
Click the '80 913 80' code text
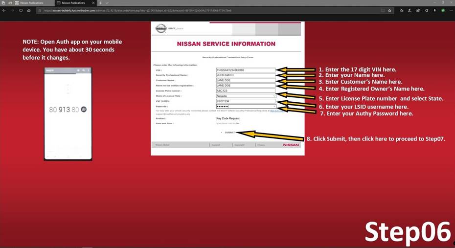coord(64,110)
